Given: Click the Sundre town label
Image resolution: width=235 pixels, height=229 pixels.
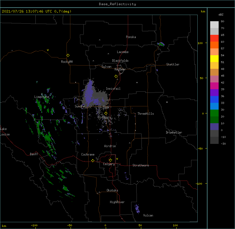Looking at the screenshot, I should (80, 106).
